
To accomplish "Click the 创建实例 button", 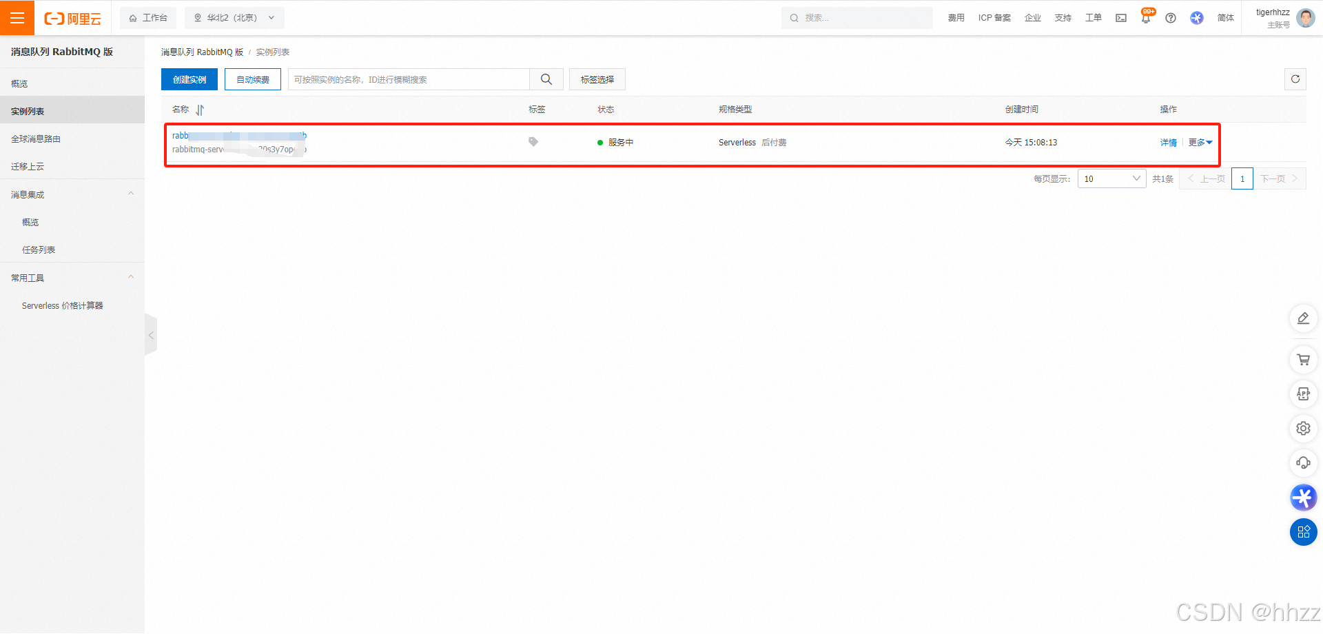I will click(189, 79).
